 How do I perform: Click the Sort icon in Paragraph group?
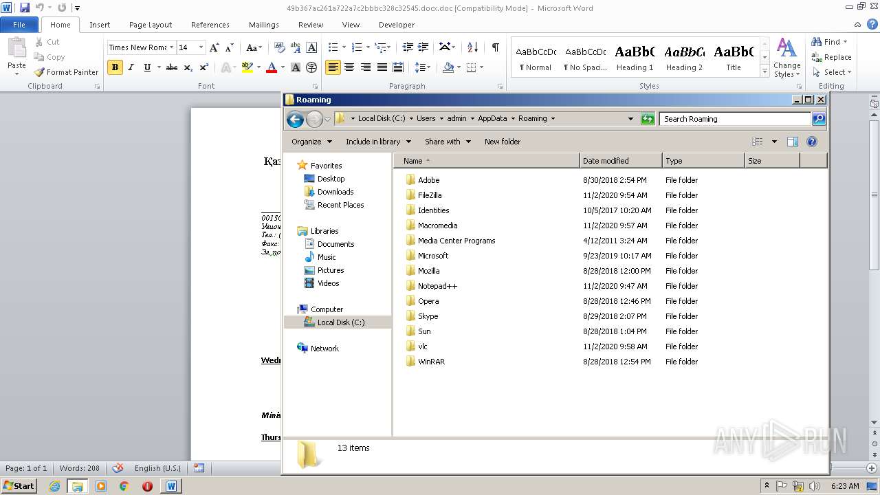pos(472,47)
